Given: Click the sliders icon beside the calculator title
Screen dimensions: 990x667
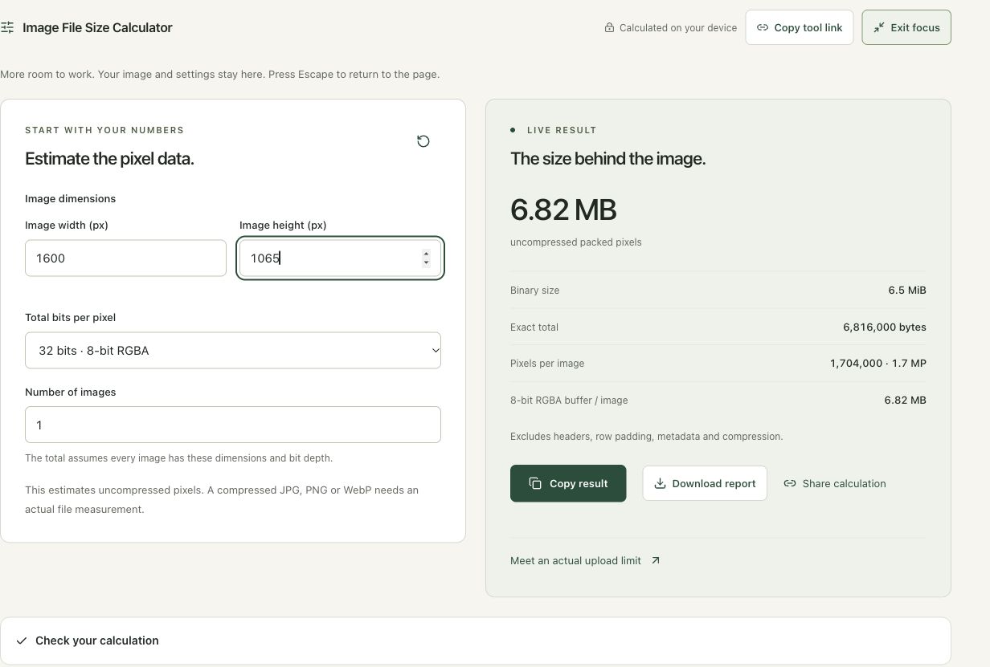Looking at the screenshot, I should (x=7, y=27).
